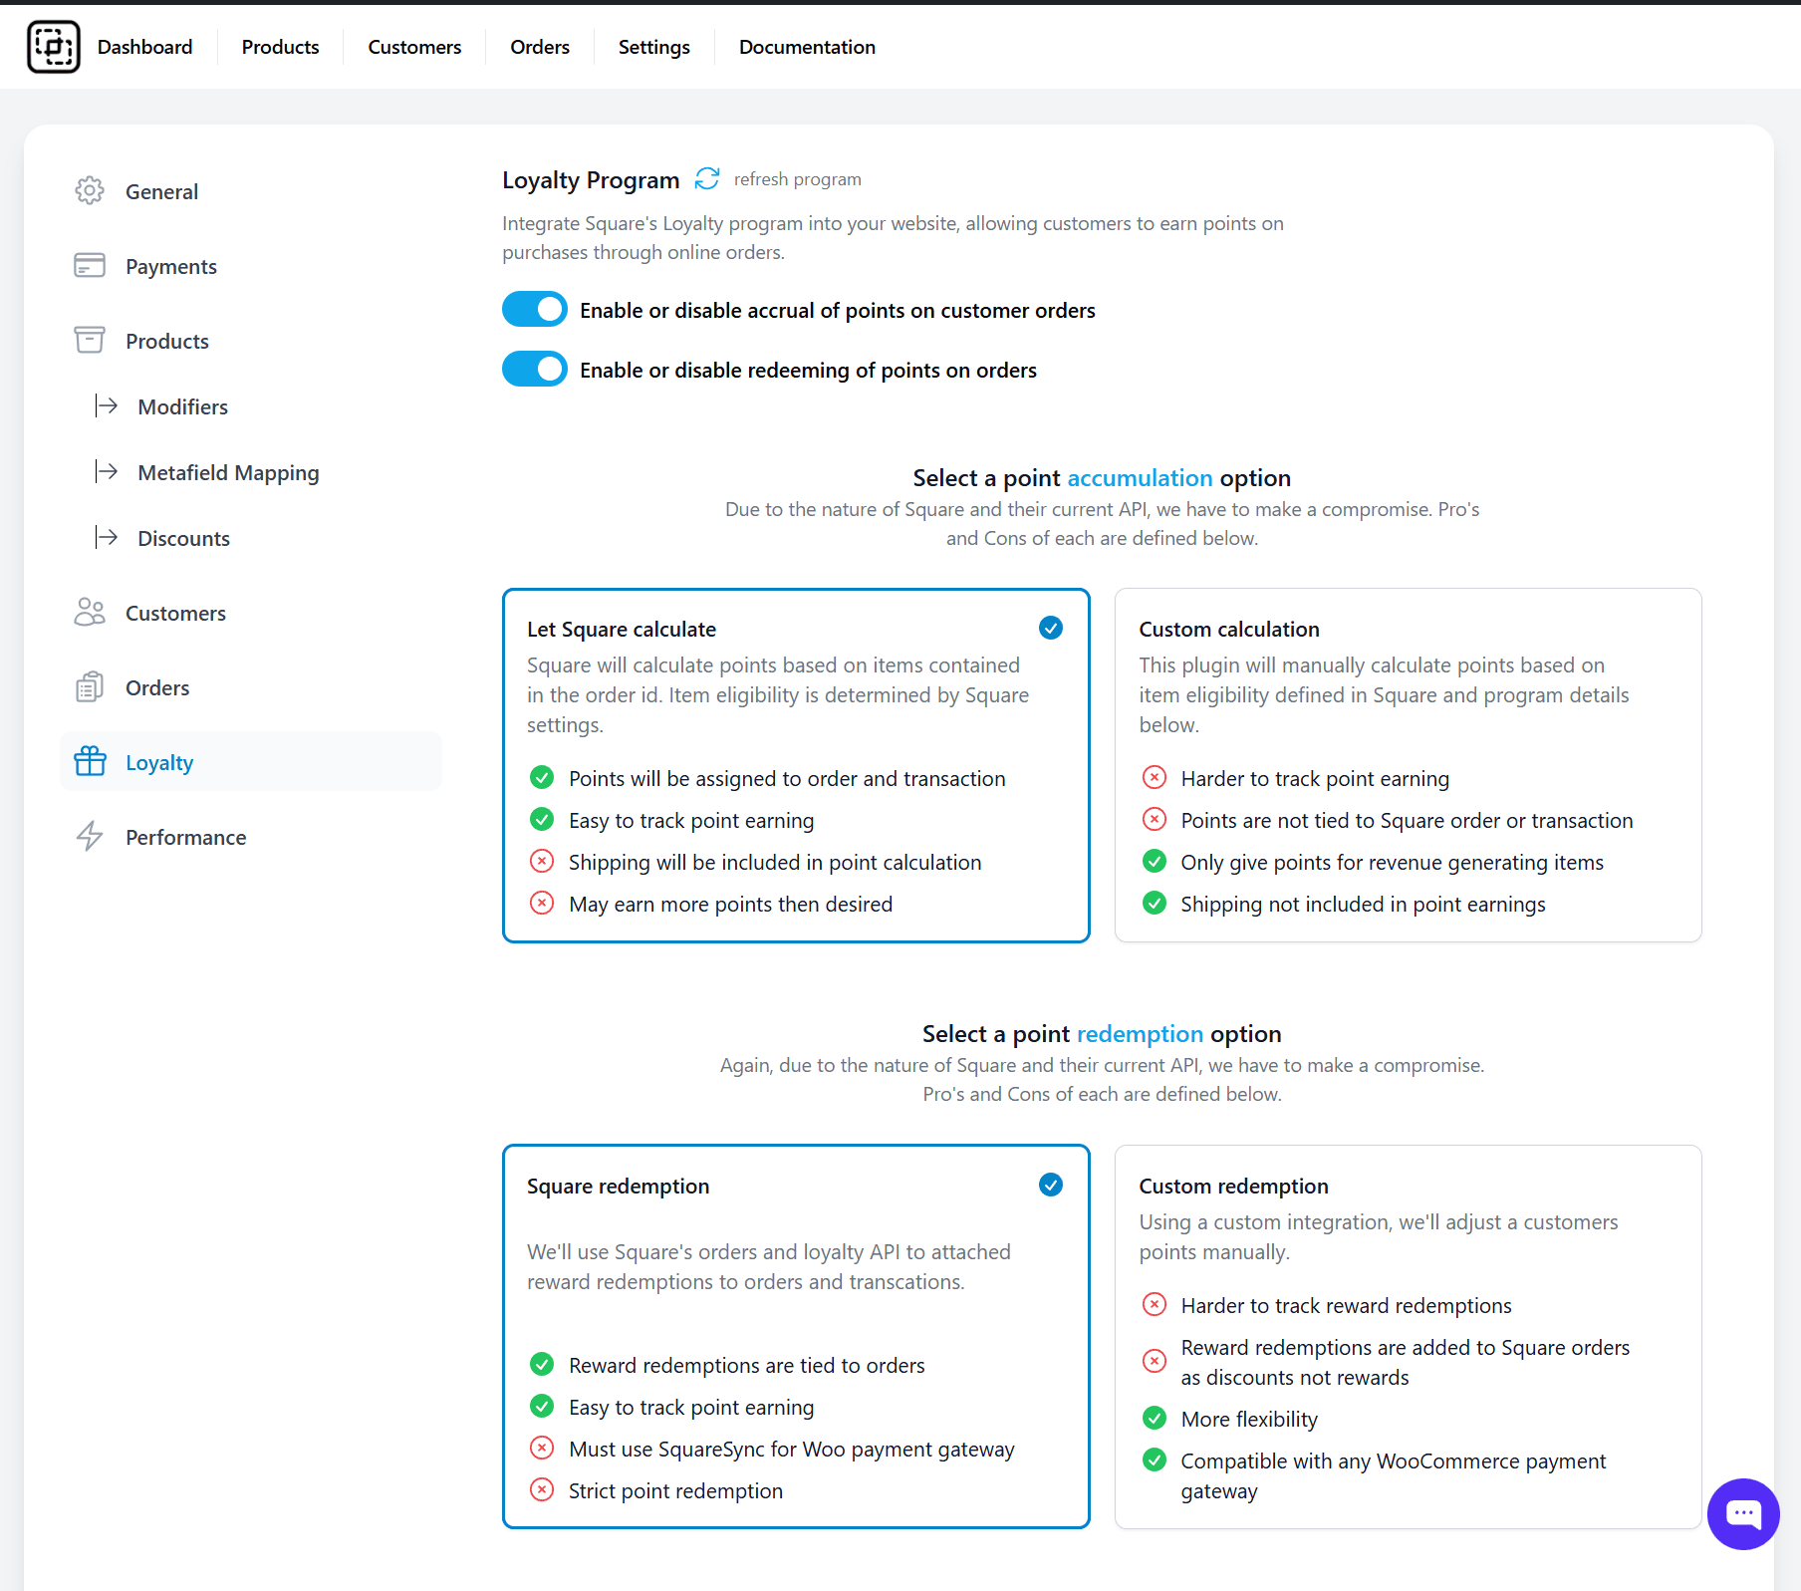Click 'Select a point redemption option' heading
This screenshot has width=1801, height=1591.
tap(1102, 1033)
